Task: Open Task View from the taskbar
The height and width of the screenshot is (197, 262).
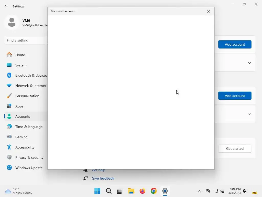Action: [120, 191]
